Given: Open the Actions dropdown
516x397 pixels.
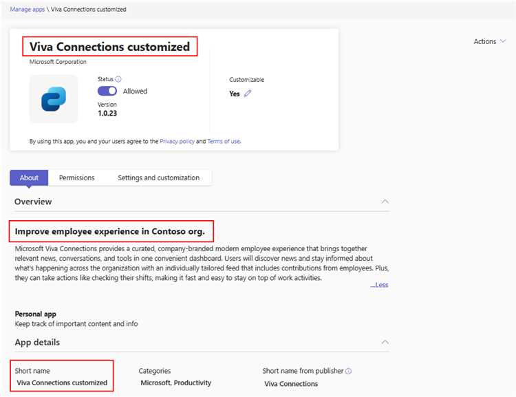Looking at the screenshot, I should [x=489, y=41].
